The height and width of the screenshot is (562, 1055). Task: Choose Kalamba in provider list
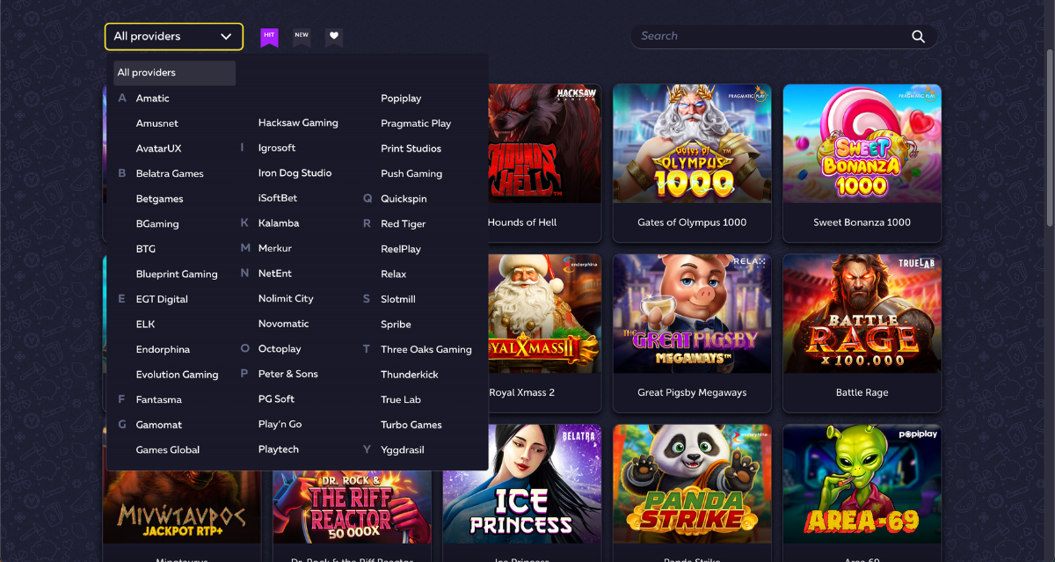[x=279, y=223]
